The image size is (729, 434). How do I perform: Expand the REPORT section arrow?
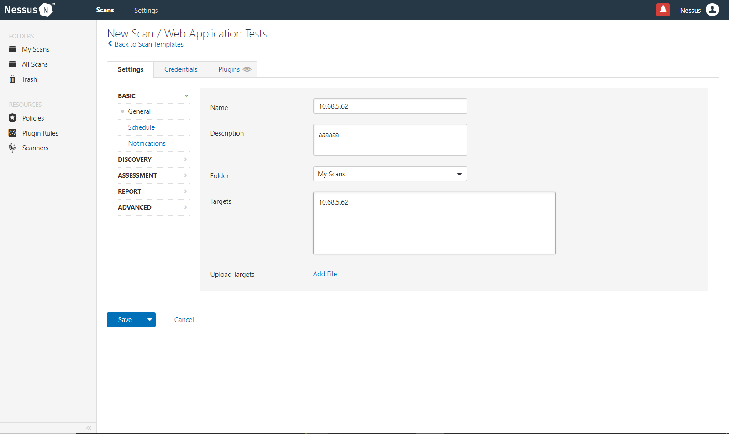pos(185,191)
